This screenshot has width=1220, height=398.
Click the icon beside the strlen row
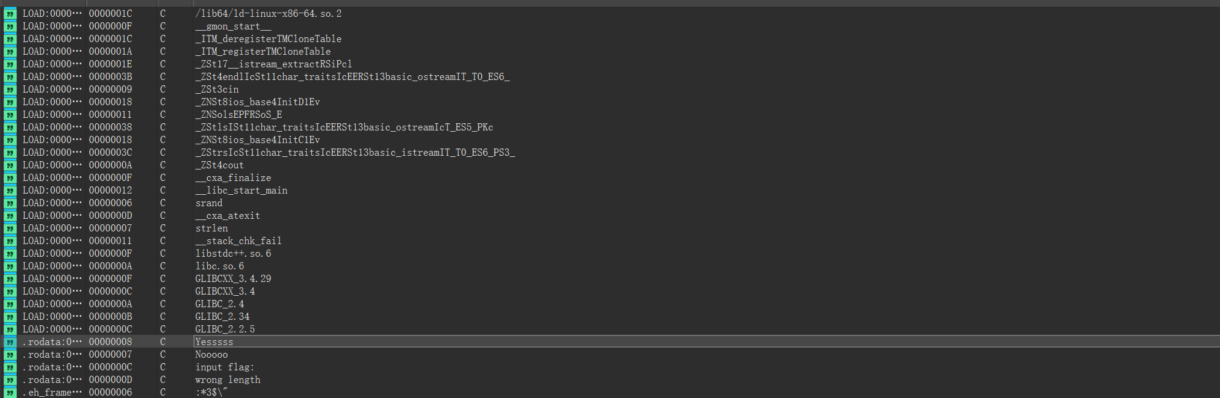point(10,228)
